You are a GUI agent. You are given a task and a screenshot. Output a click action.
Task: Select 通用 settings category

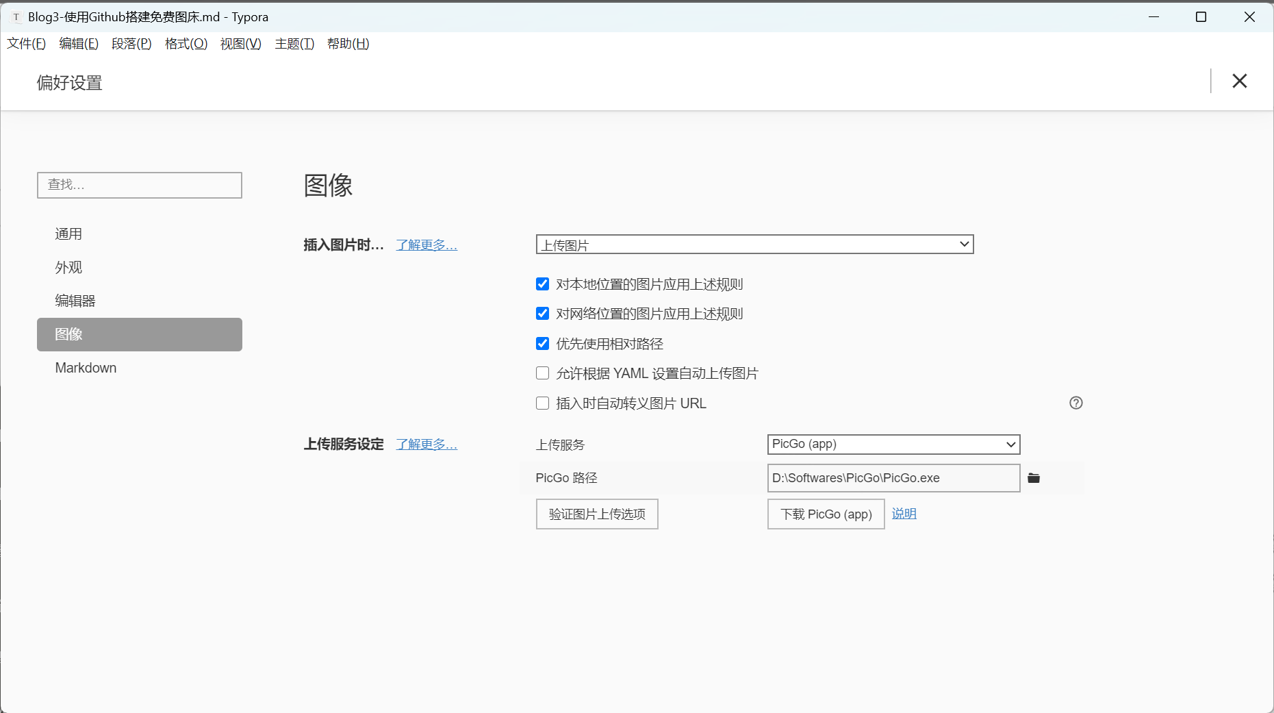click(x=140, y=234)
